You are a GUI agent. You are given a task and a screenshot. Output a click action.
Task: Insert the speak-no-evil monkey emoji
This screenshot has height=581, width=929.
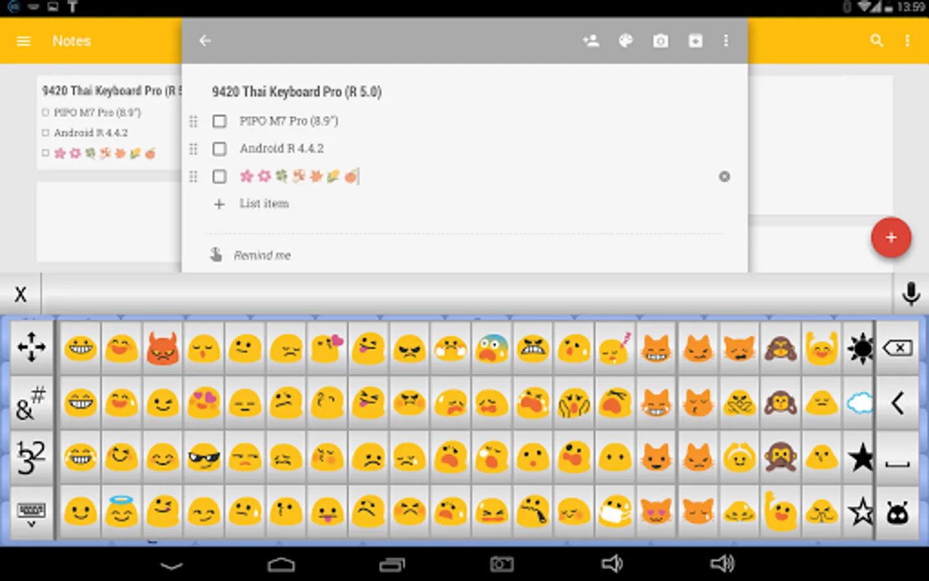tap(781, 458)
